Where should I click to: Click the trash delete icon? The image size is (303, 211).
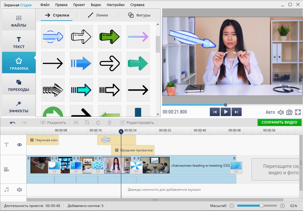point(109,122)
